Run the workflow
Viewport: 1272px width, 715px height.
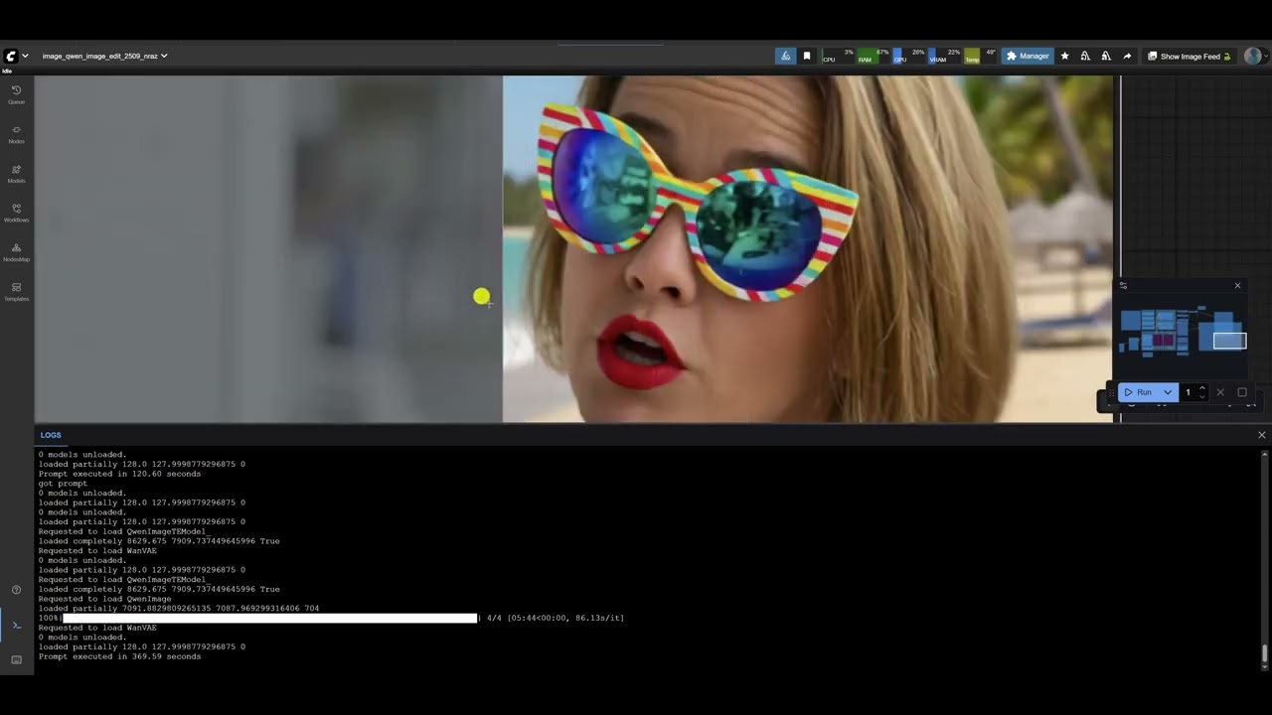pos(1139,392)
